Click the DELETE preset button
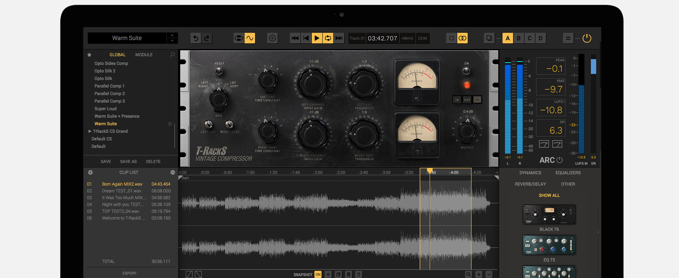 (153, 162)
